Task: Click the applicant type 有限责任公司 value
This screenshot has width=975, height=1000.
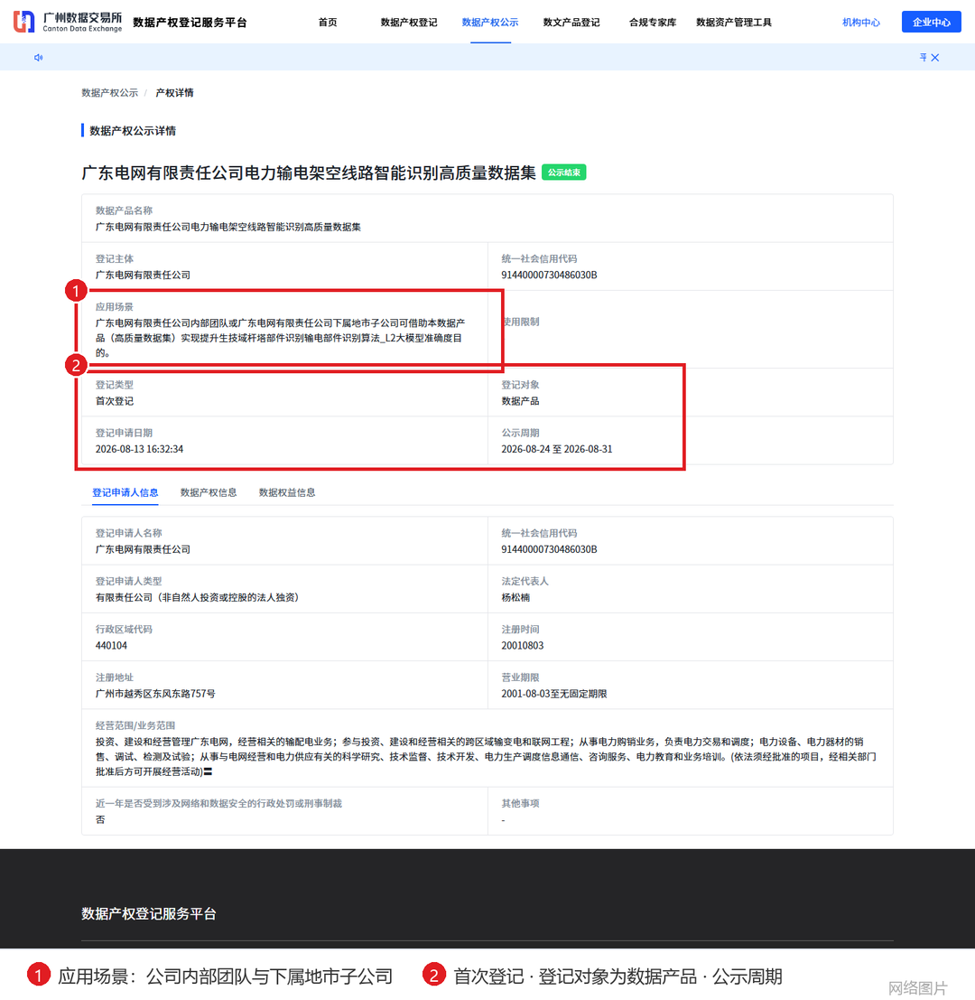Action: (x=198, y=598)
